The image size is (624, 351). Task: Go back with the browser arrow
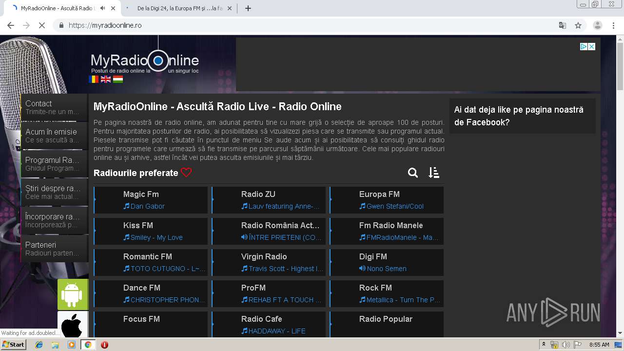pos(11,25)
